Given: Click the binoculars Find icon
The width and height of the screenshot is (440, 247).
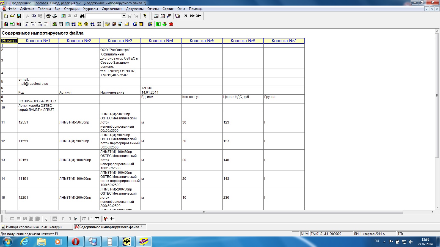Looking at the screenshot, I should 82,16.
